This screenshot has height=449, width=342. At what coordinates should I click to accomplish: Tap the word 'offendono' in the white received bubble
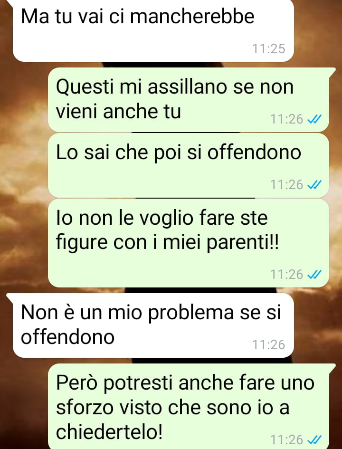(x=68, y=337)
